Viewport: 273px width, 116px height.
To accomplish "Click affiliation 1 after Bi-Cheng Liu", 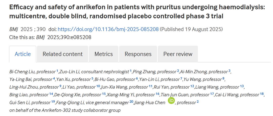I will click(57, 71).
